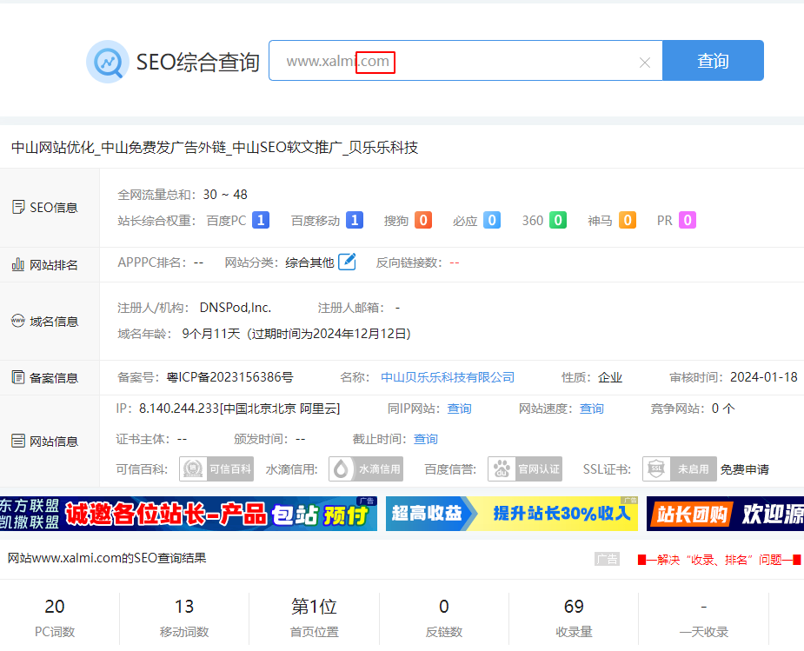The height and width of the screenshot is (651, 804).
Task: Click the 0 反链数 statistic
Action: (x=444, y=618)
